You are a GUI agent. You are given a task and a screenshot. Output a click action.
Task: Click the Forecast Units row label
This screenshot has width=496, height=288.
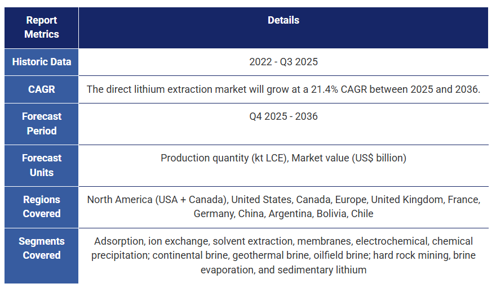pos(41,165)
